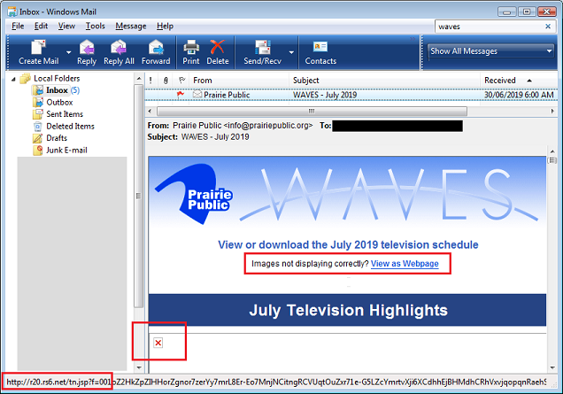Click the Reply All toolbar button

click(x=119, y=52)
